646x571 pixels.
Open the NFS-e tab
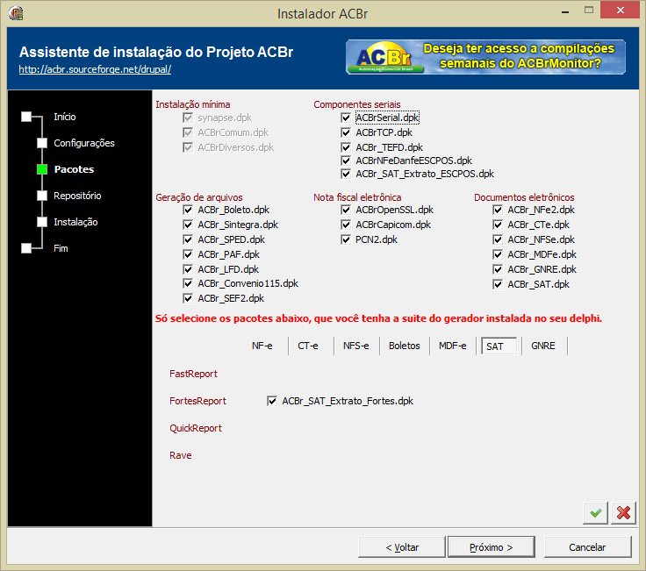click(356, 346)
